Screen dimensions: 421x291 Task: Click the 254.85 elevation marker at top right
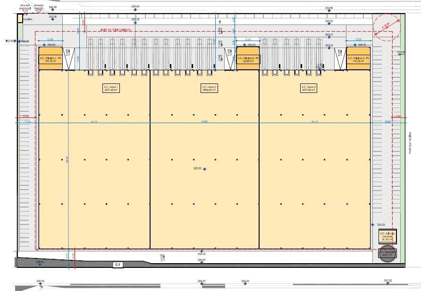click(329, 10)
